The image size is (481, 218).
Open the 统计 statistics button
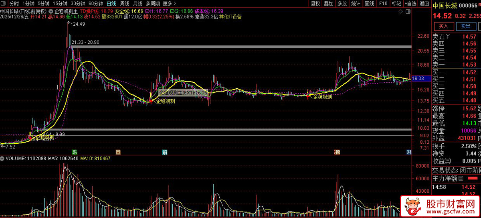pyautogui.click(x=356, y=4)
